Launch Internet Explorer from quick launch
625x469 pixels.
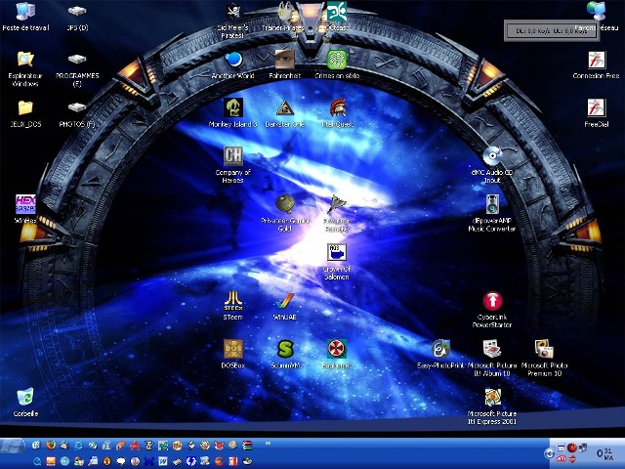coord(78,446)
